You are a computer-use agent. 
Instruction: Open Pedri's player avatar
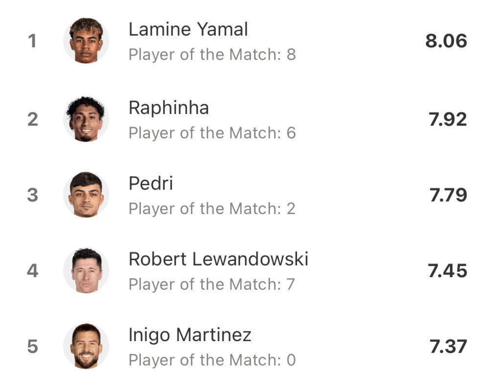coord(86,194)
